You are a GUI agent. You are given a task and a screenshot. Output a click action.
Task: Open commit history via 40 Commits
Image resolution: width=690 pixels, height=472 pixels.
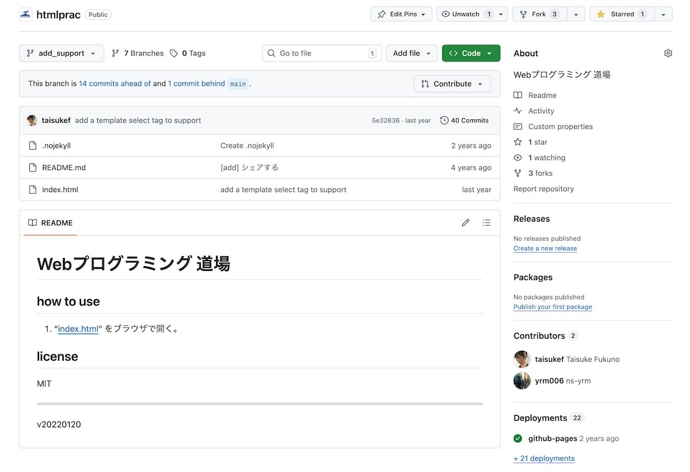coord(464,120)
